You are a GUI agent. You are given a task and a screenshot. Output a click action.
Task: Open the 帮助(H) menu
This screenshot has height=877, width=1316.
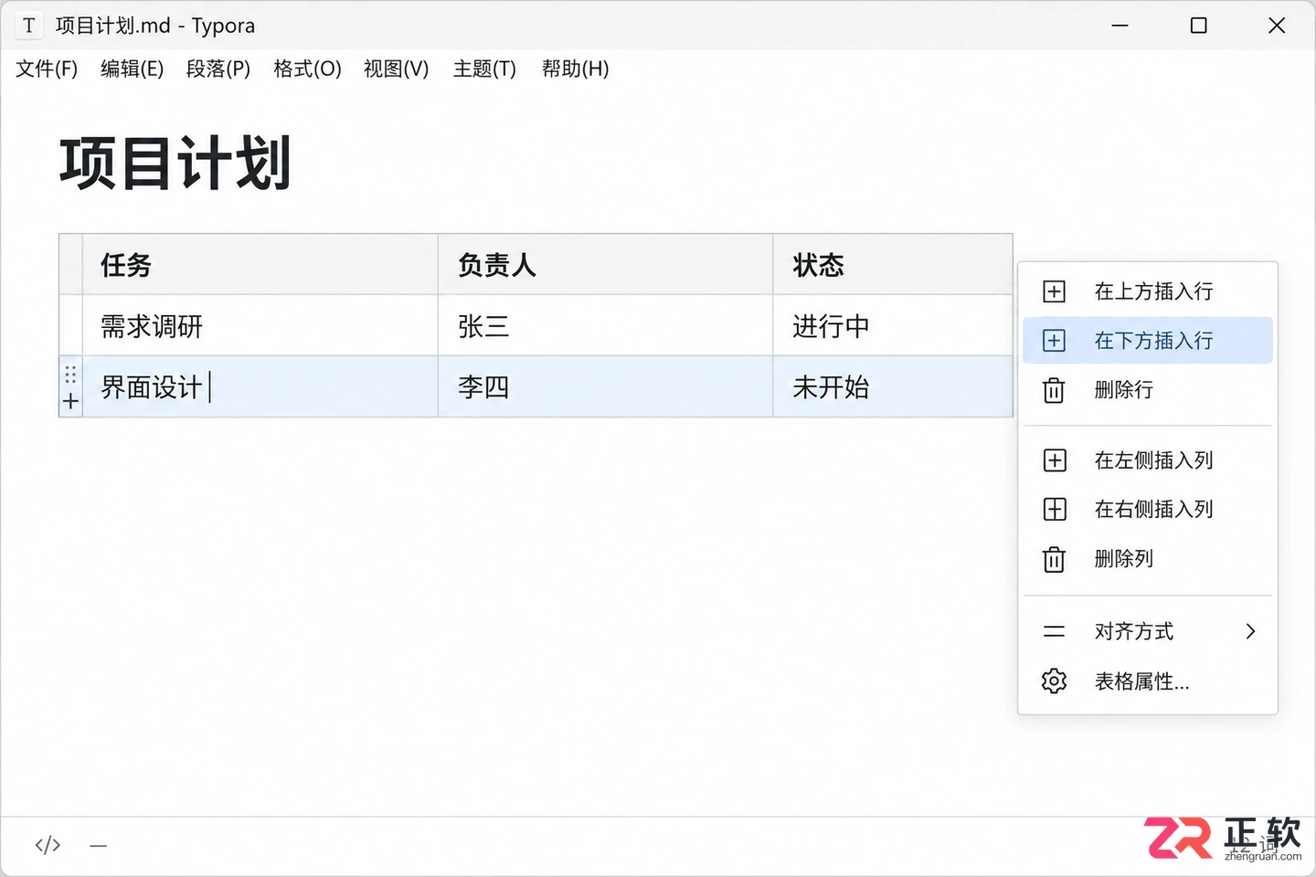pos(575,69)
